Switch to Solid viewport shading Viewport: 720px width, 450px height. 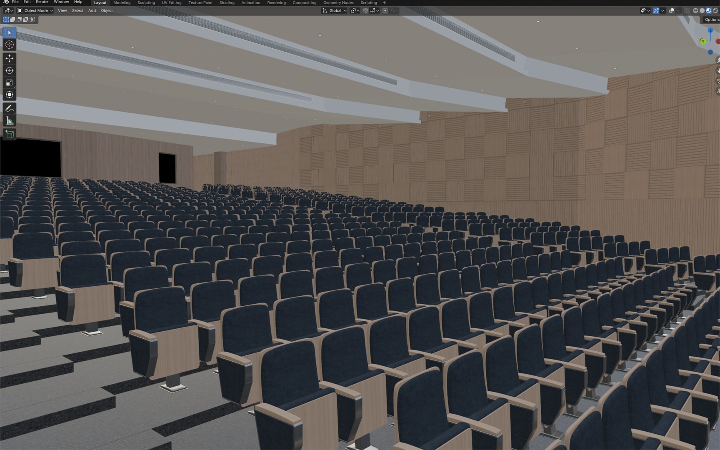[702, 10]
